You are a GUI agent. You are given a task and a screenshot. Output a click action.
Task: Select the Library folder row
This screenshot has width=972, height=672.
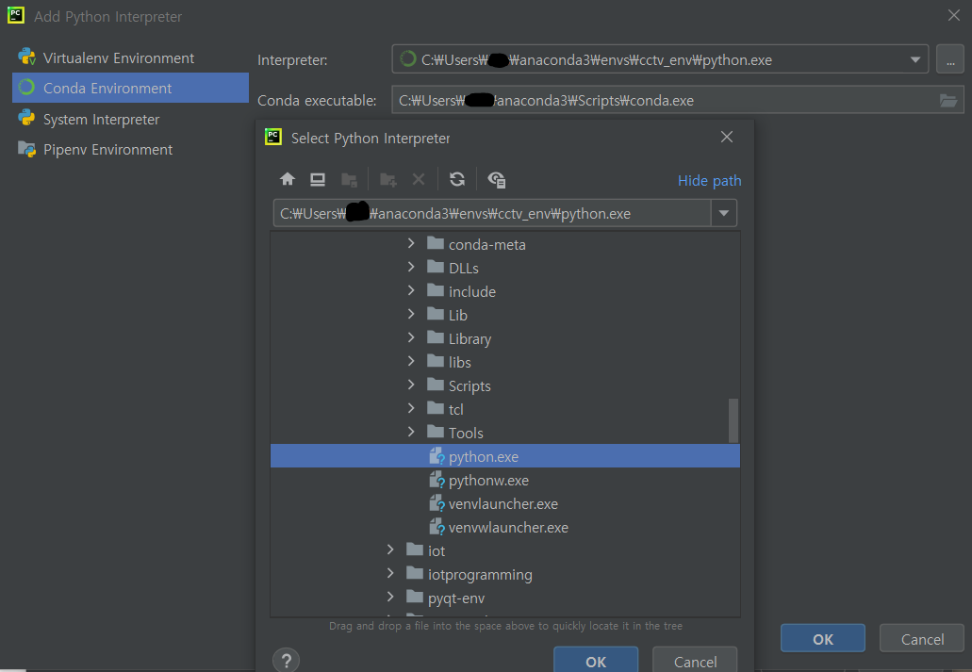pyautogui.click(x=505, y=338)
